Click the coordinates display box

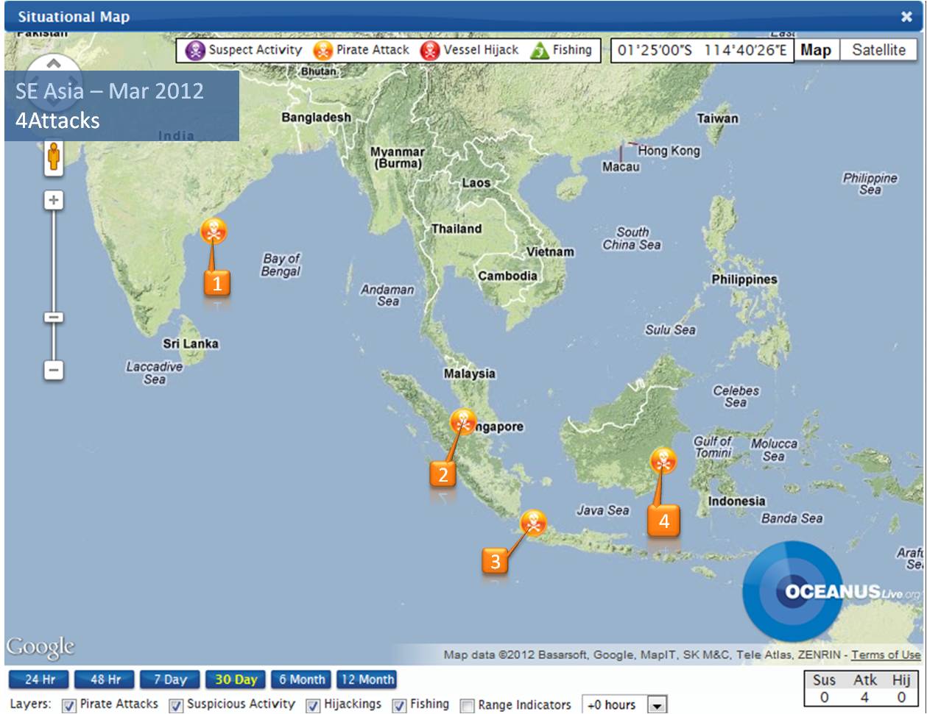(x=702, y=50)
